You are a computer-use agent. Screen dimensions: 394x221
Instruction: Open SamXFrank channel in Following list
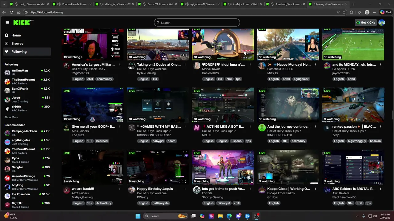point(27,91)
